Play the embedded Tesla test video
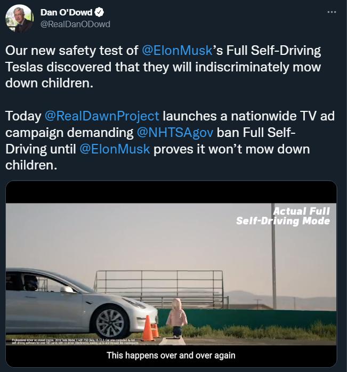This screenshot has width=347, height=372. (x=171, y=274)
